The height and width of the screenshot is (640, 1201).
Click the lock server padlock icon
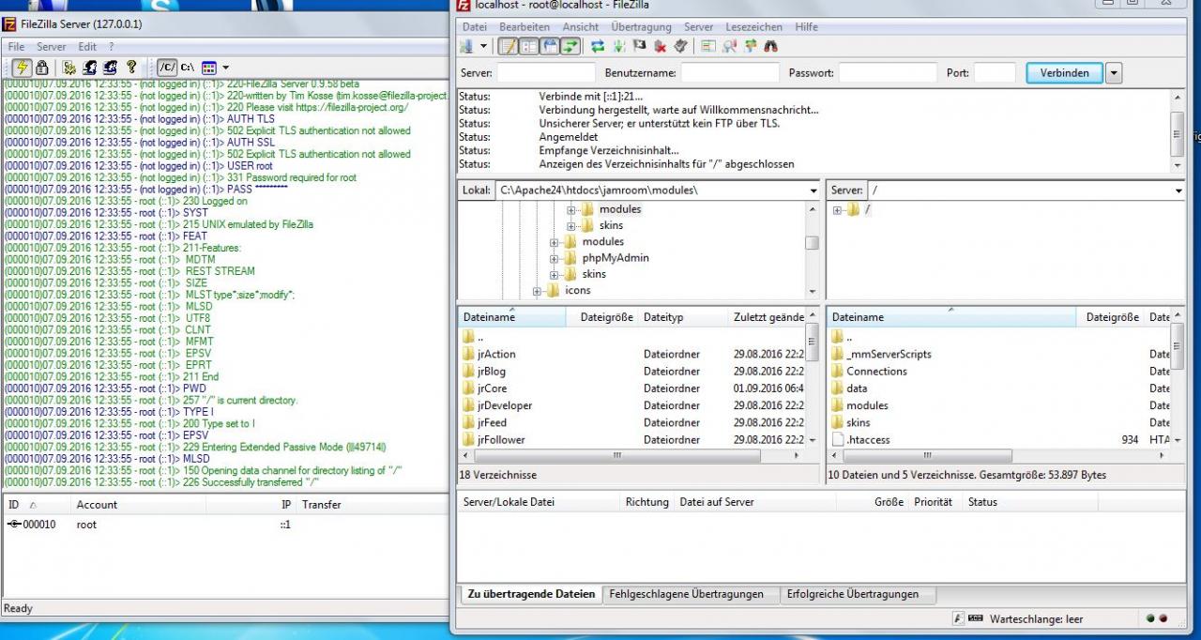[42, 68]
